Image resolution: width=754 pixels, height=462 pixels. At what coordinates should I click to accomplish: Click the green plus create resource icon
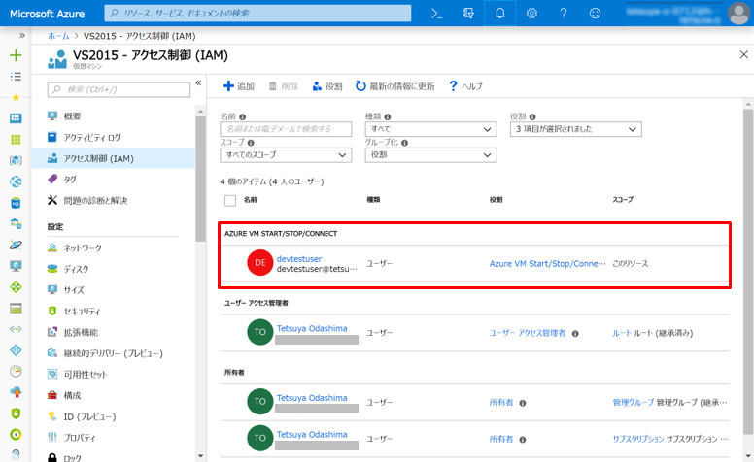(x=16, y=55)
